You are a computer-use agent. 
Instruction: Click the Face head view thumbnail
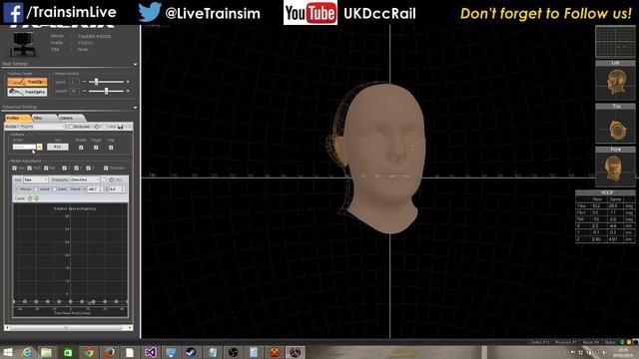tap(615, 170)
